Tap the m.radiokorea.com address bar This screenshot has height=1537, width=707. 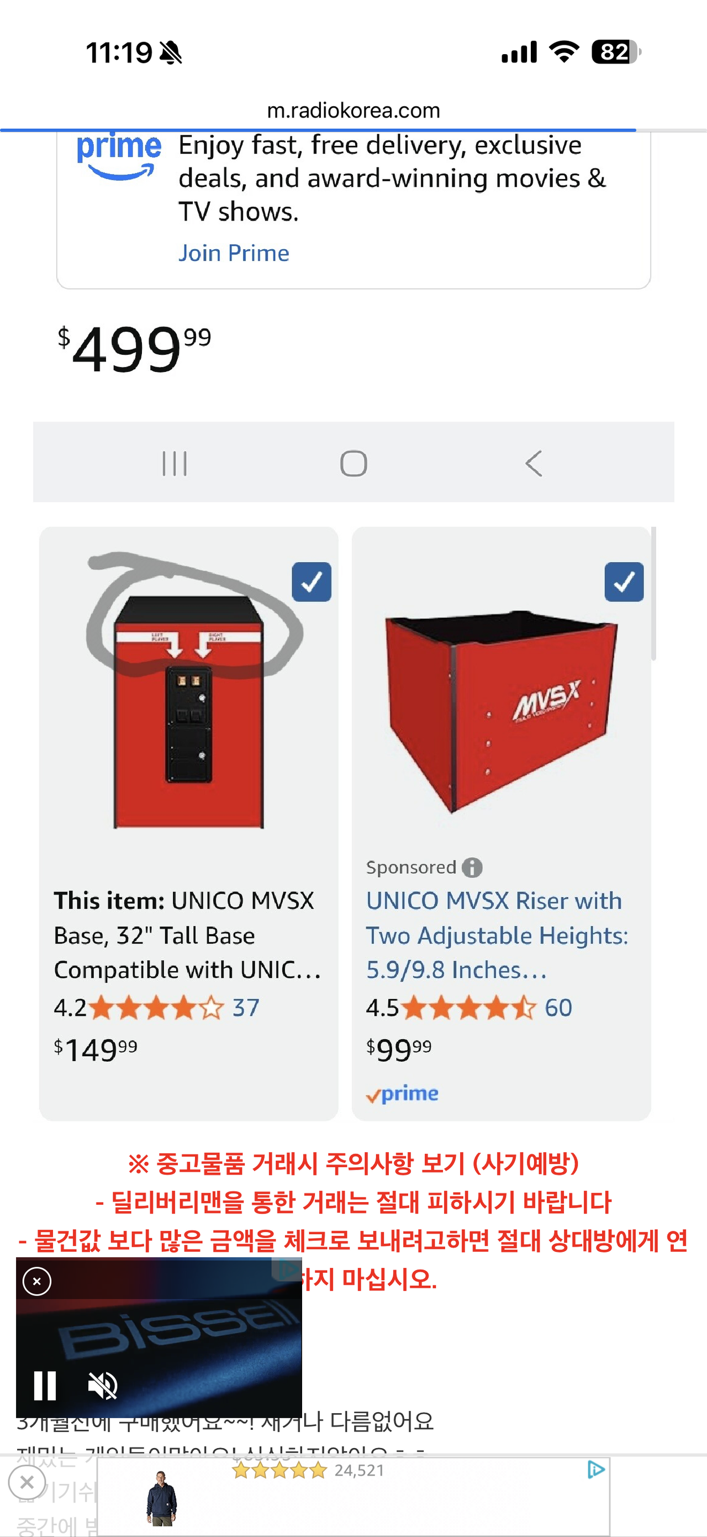[x=353, y=111]
